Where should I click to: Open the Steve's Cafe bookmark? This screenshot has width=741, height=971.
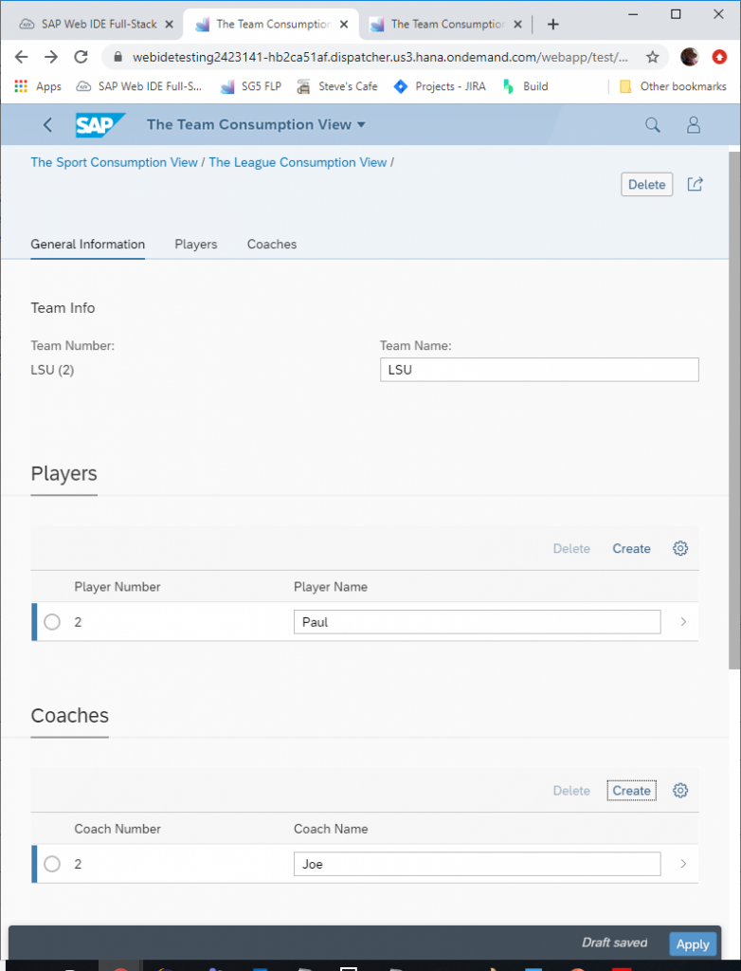pyautogui.click(x=337, y=86)
